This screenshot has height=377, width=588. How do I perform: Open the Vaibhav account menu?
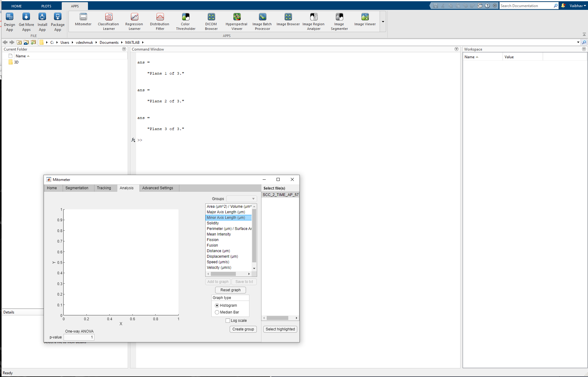pyautogui.click(x=575, y=6)
